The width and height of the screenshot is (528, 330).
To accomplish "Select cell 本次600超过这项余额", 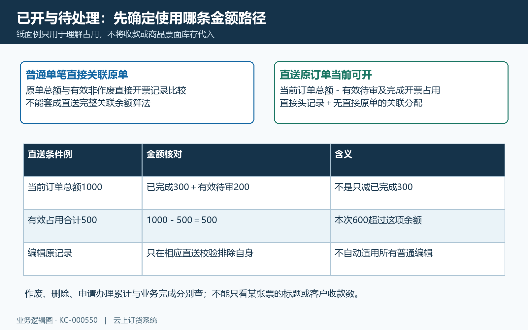I will (417, 226).
